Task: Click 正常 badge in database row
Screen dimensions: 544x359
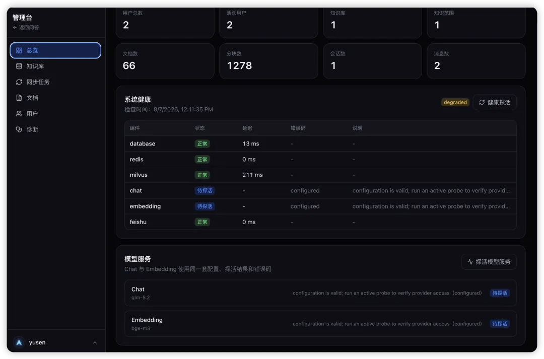Action: point(202,143)
